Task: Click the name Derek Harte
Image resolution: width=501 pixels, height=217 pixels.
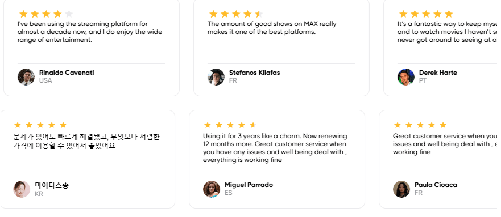Action: click(x=438, y=73)
